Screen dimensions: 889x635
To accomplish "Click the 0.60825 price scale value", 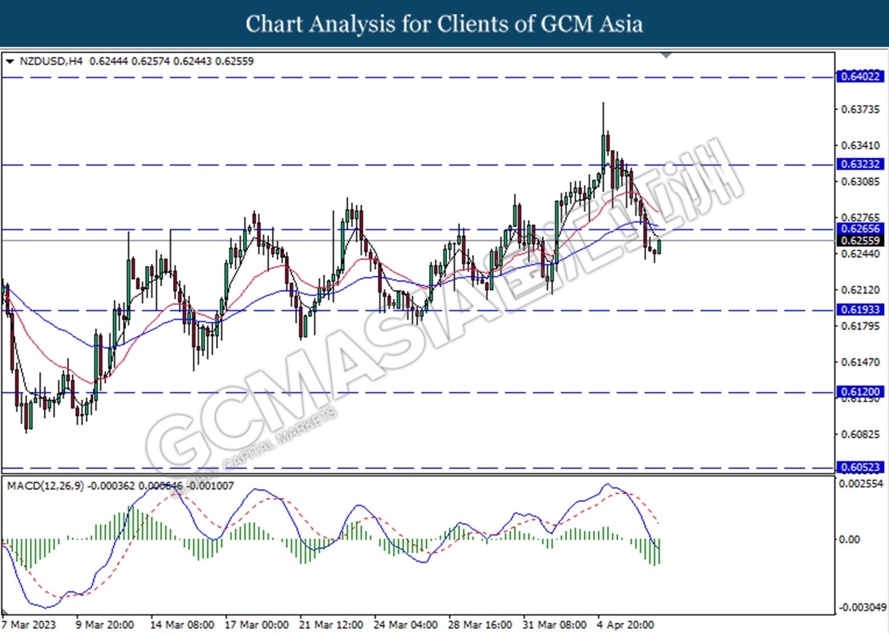I will pos(860,434).
